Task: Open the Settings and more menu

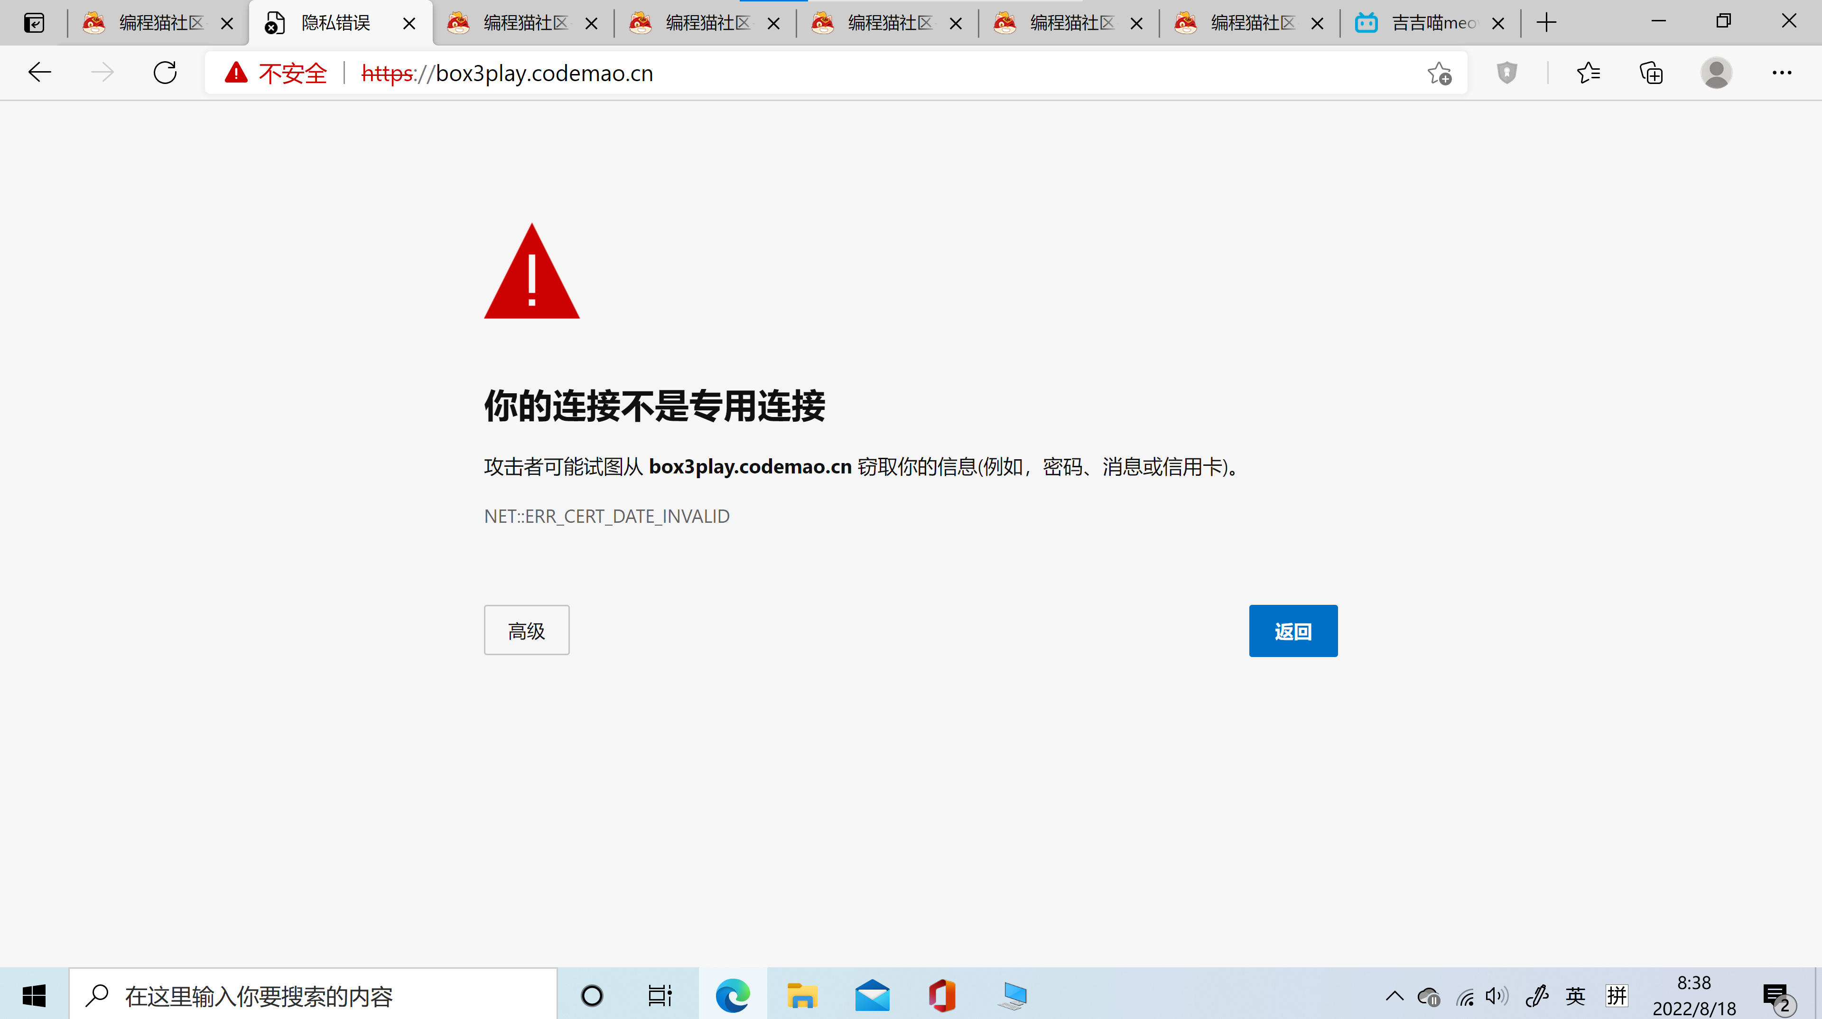Action: (x=1782, y=73)
